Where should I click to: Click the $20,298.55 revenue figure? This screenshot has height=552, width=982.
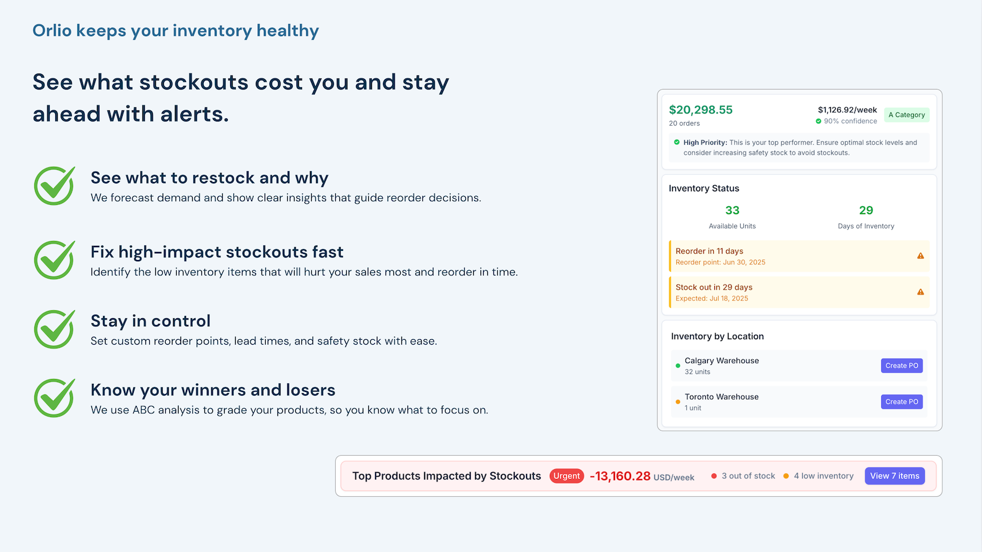tap(701, 110)
